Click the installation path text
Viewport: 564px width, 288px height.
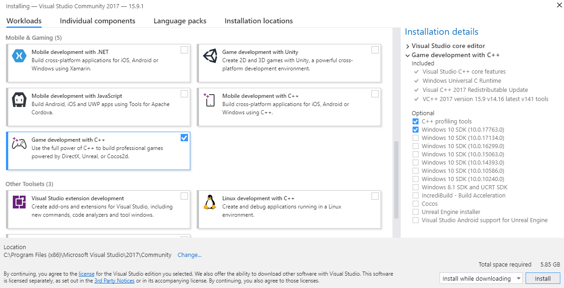click(87, 255)
